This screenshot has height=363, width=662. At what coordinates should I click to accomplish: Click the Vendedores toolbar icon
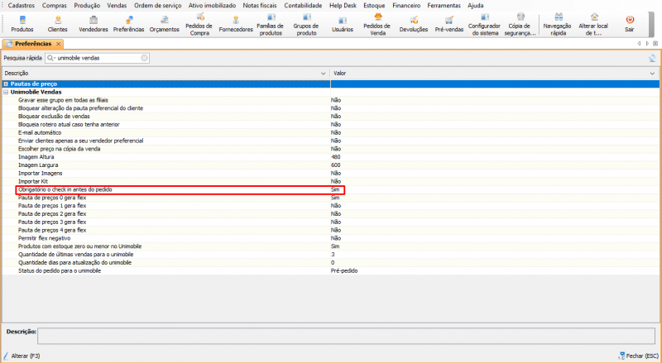click(94, 24)
